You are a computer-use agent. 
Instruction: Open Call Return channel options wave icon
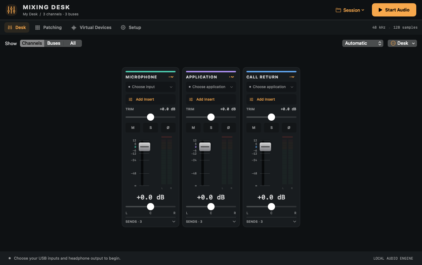[292, 77]
